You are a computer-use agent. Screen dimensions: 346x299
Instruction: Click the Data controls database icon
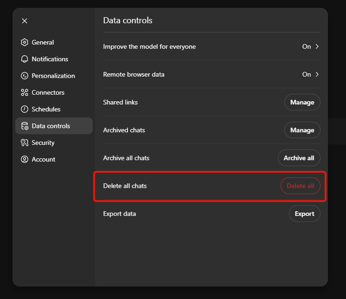tap(25, 126)
